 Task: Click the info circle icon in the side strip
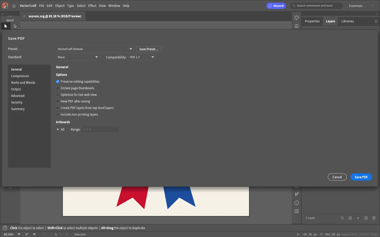297,203
